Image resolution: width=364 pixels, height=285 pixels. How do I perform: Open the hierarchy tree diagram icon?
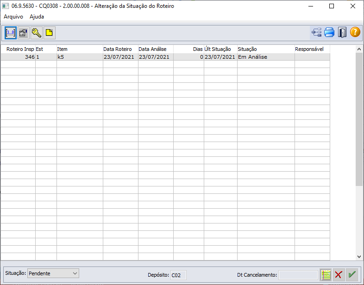[x=317, y=32]
